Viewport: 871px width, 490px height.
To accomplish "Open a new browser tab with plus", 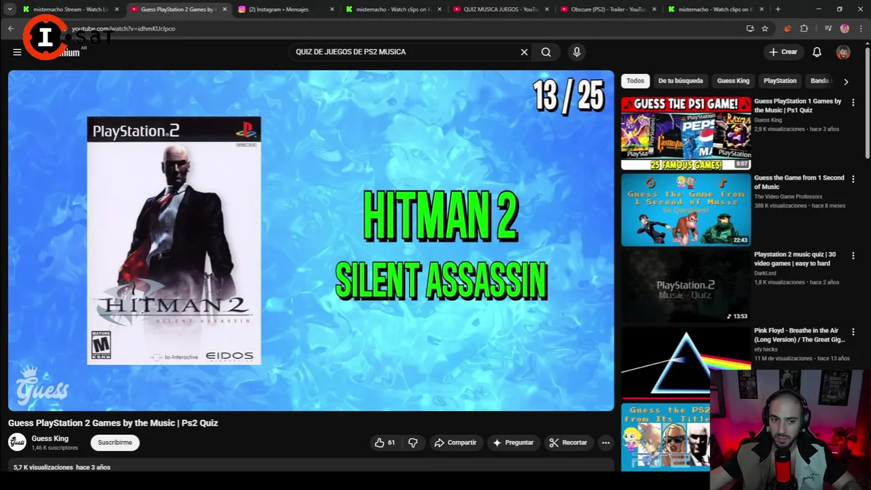I will click(778, 10).
